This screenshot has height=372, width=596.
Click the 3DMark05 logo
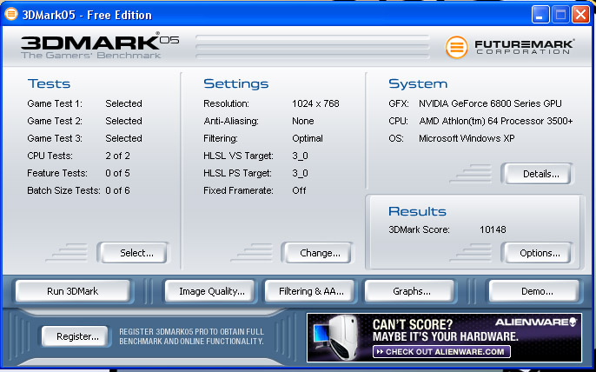click(x=100, y=45)
